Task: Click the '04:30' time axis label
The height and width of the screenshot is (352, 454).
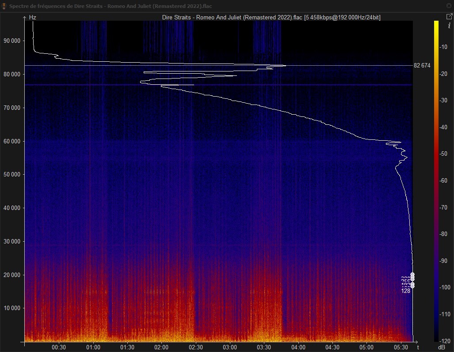Action: (332, 348)
